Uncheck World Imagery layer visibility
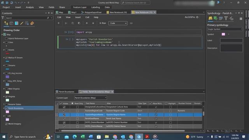 pos(6,124)
